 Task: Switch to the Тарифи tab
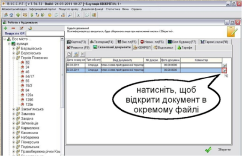(185, 48)
